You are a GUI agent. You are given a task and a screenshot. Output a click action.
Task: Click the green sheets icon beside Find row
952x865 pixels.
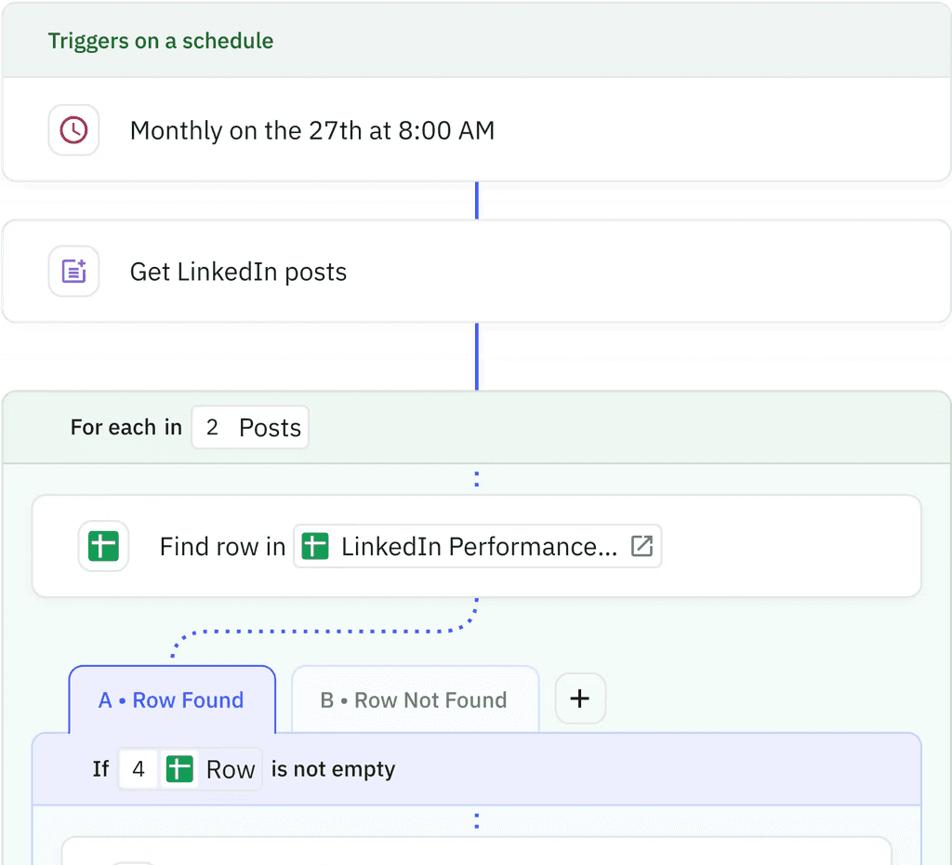[103, 546]
